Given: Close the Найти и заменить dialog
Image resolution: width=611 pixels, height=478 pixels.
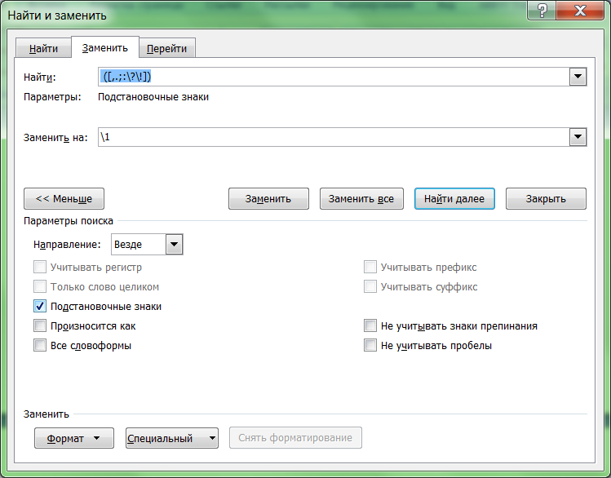Looking at the screenshot, I should [x=580, y=10].
